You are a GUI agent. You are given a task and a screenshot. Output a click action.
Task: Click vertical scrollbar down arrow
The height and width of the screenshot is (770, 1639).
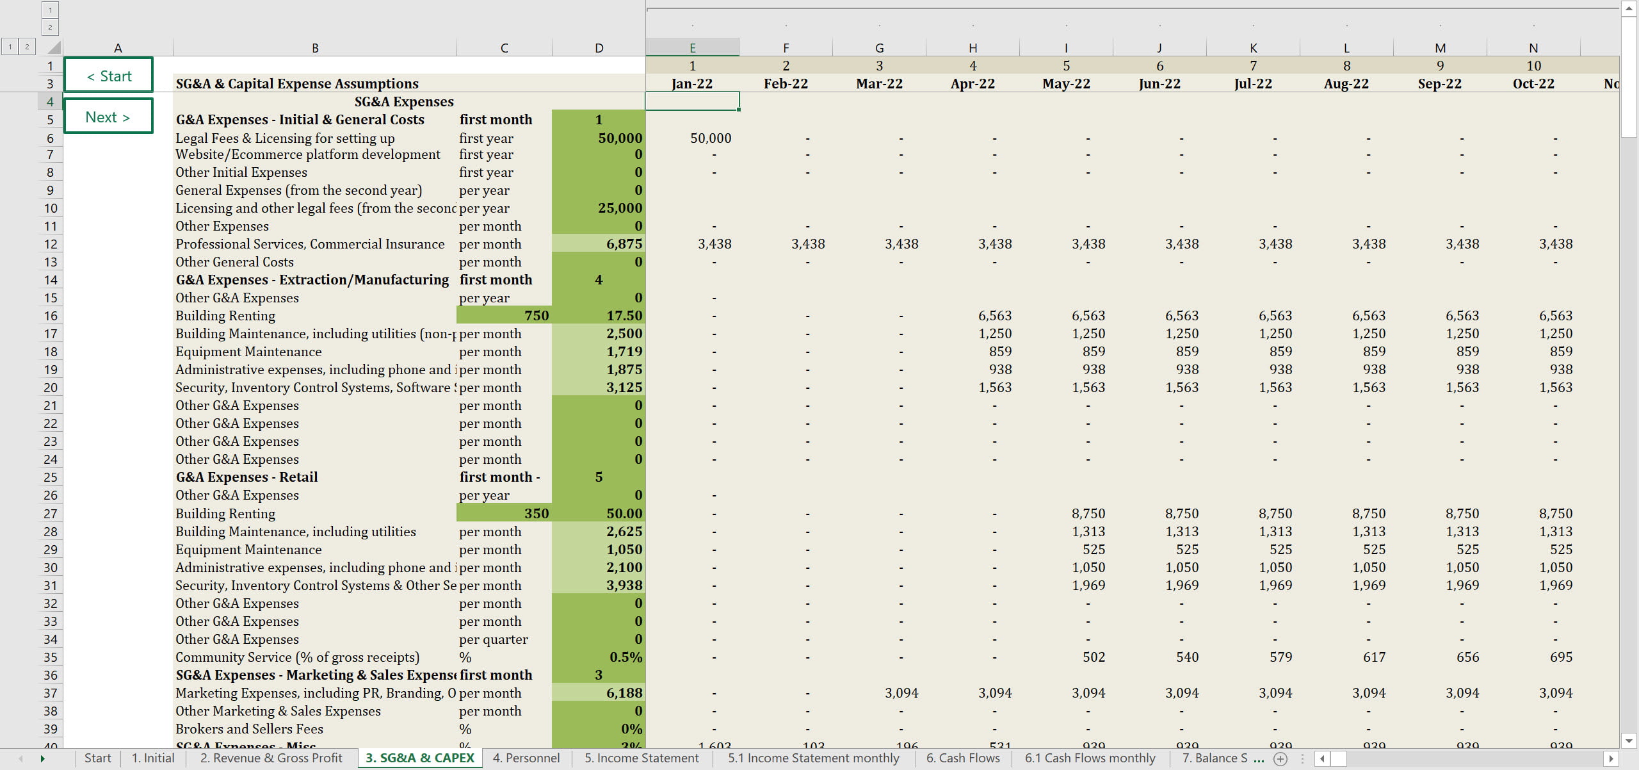point(1629,741)
